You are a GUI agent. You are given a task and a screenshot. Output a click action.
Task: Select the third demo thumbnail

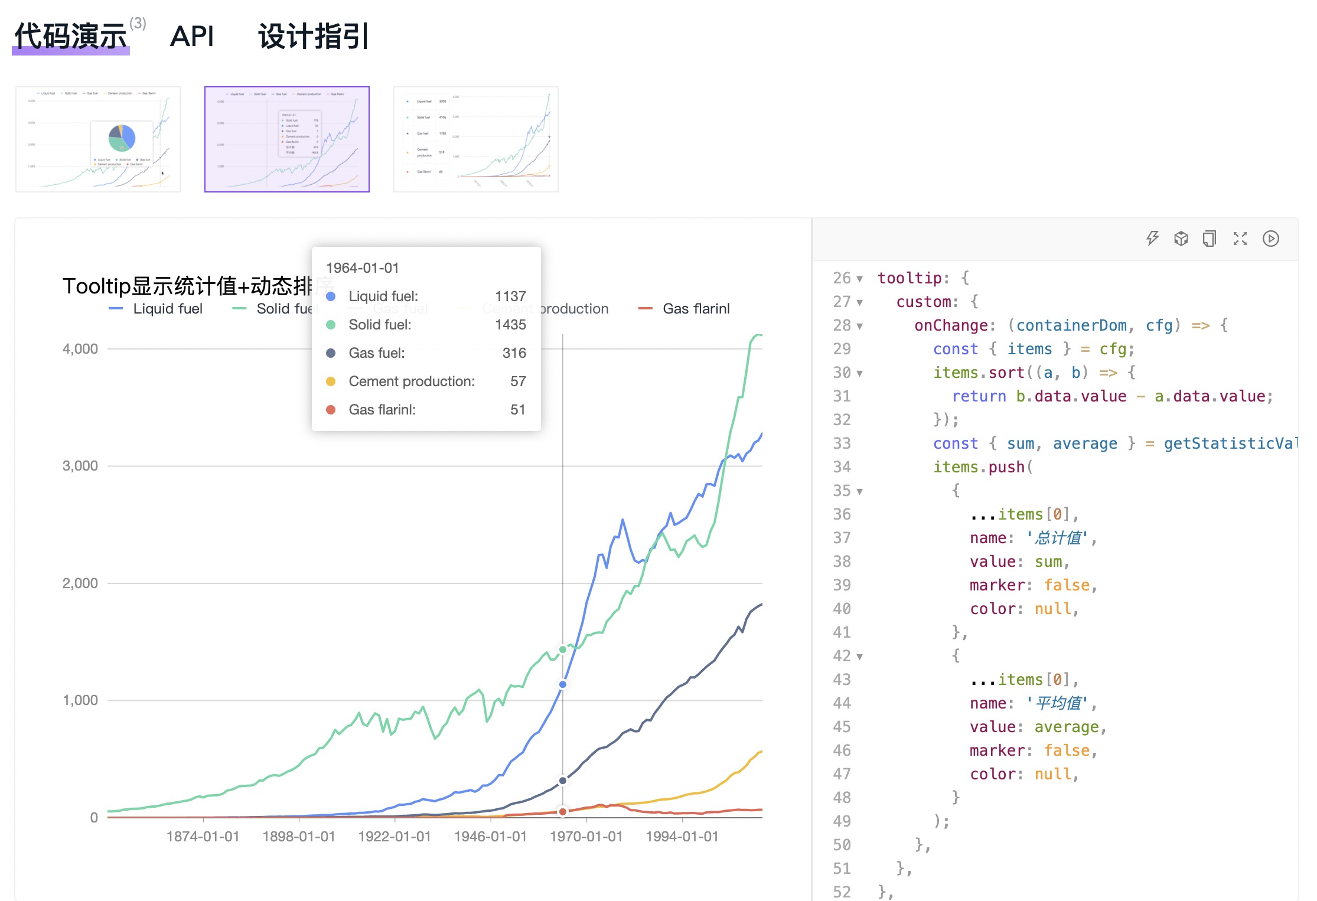(x=475, y=138)
